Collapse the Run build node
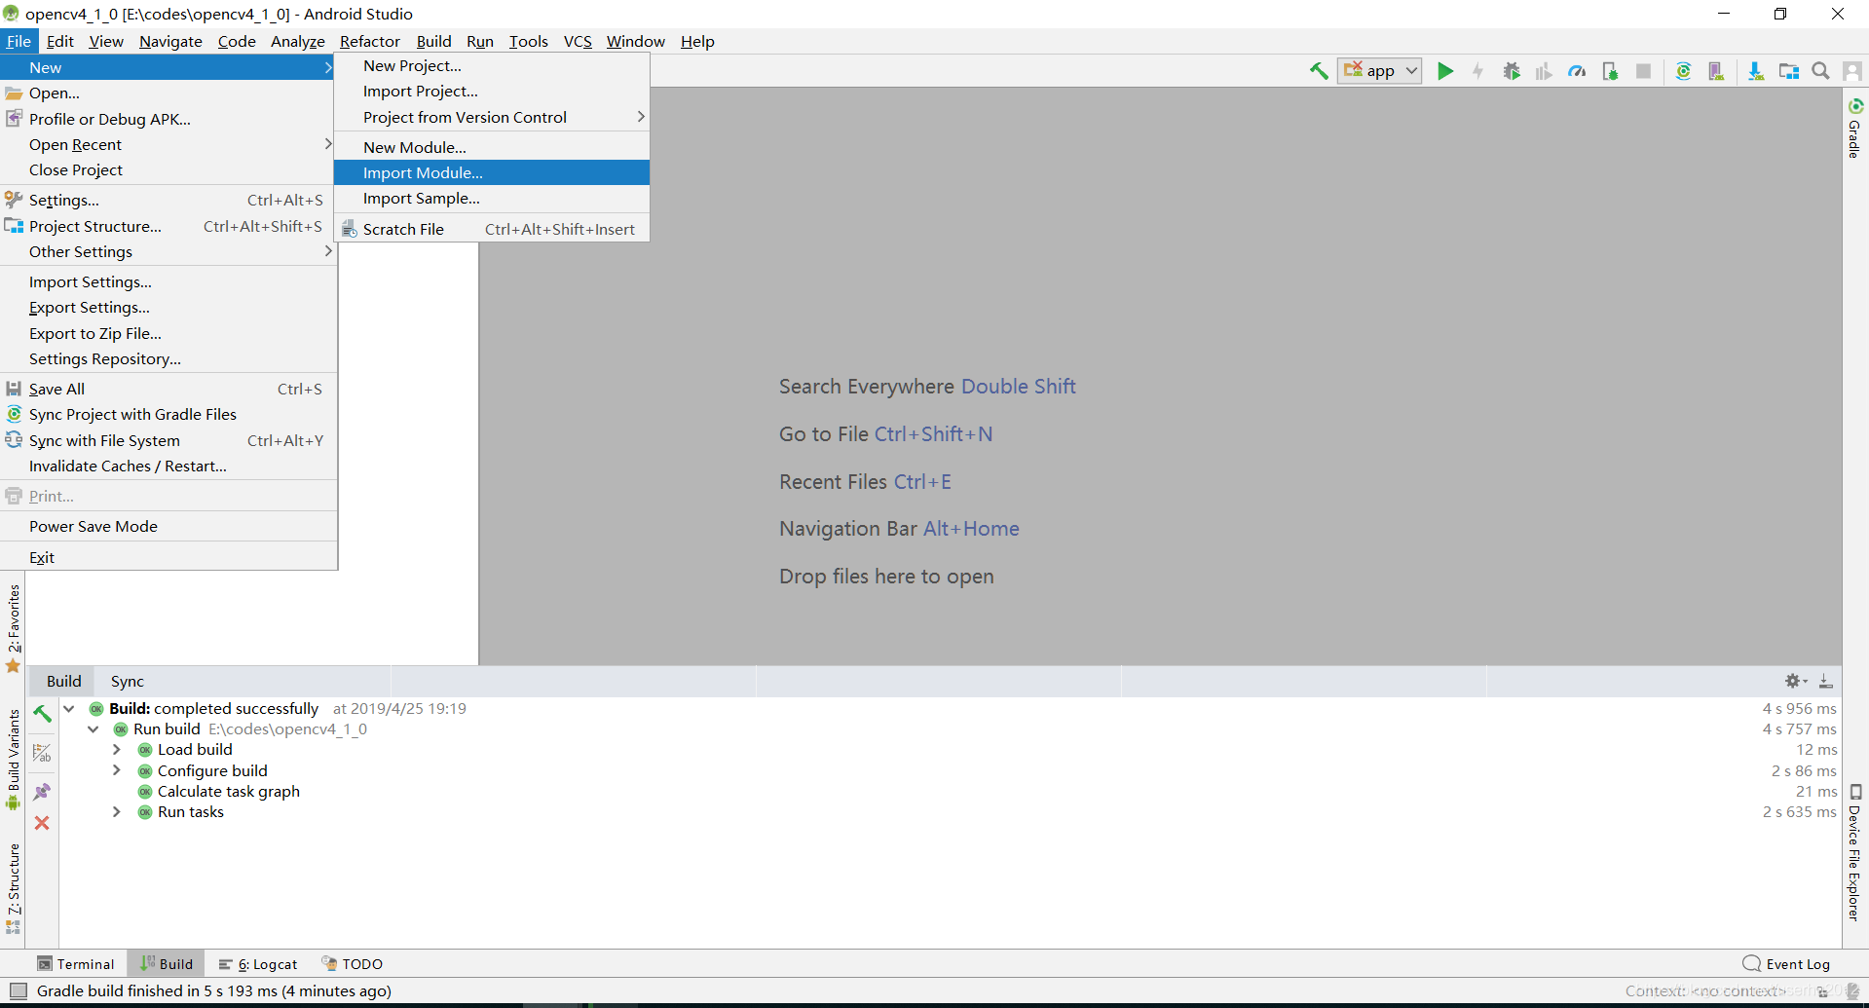1869x1008 pixels. click(x=93, y=728)
